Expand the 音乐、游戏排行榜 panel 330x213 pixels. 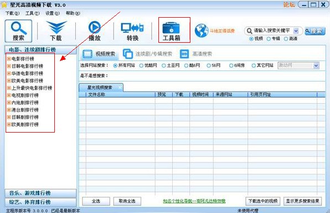coord(40,193)
